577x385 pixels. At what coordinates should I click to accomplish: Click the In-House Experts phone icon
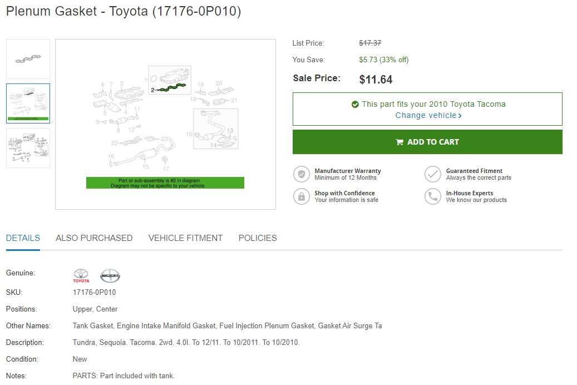pos(433,196)
